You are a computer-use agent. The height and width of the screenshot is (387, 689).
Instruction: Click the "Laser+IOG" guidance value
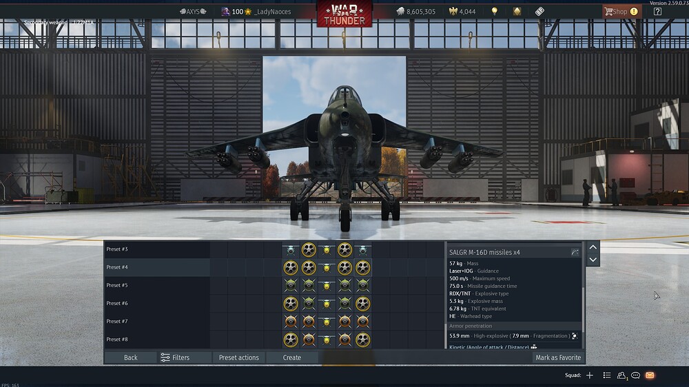(x=461, y=271)
